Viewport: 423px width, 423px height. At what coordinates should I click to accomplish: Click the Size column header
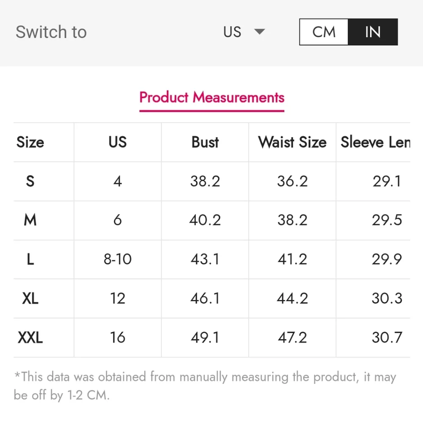point(30,142)
